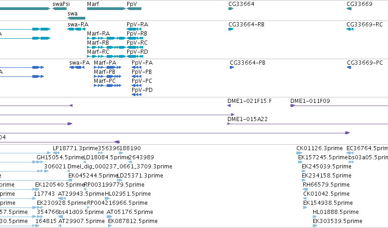
Task: Select the PpV-RC transcript label
Action: click(137, 43)
